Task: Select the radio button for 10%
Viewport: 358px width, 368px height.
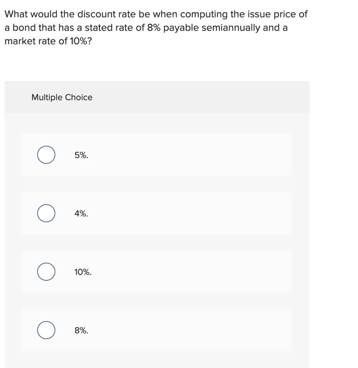Action: click(46, 272)
